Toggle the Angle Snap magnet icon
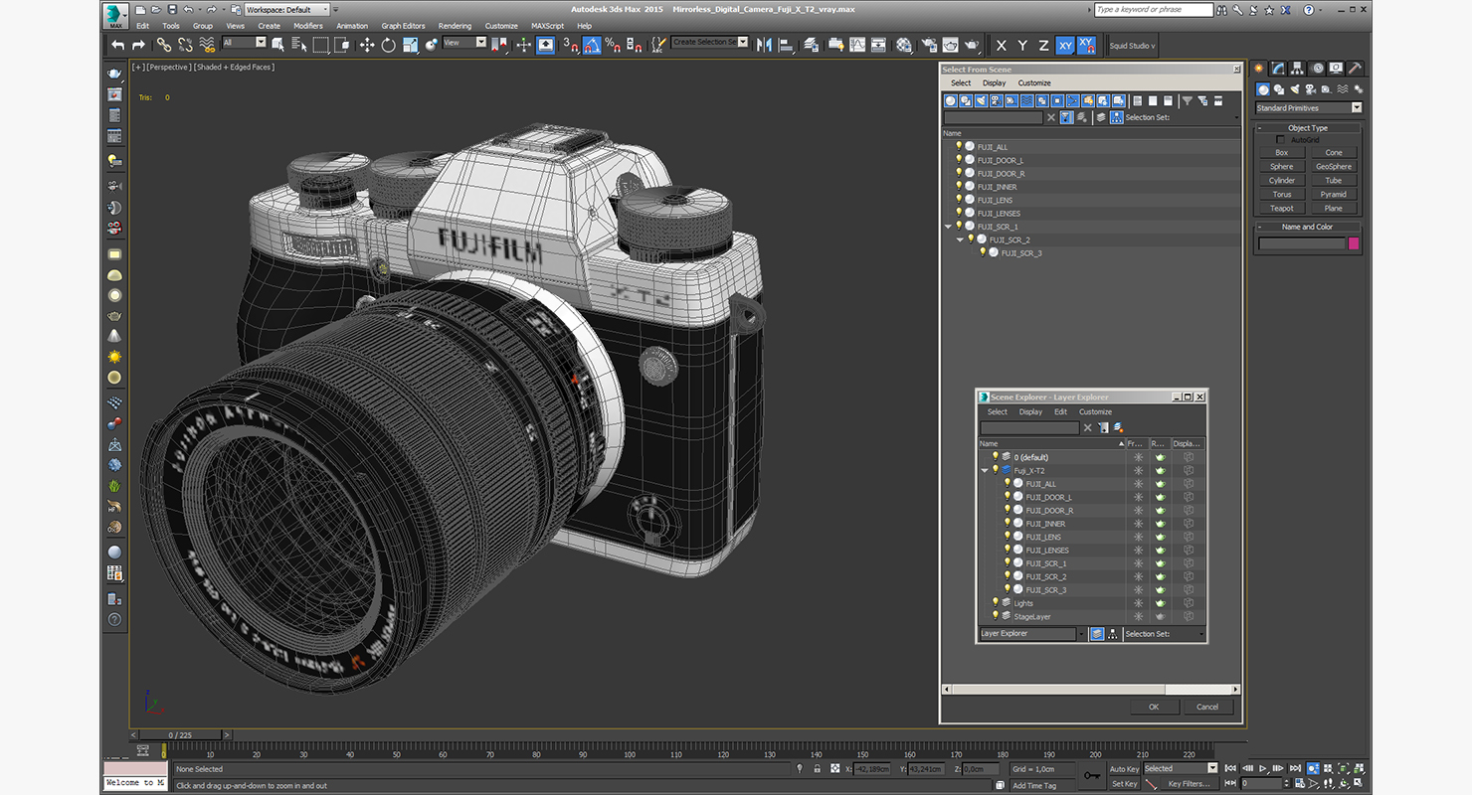Image resolution: width=1472 pixels, height=795 pixels. click(x=592, y=45)
